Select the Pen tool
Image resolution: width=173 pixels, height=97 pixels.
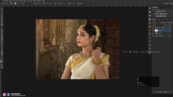(x=2, y=44)
